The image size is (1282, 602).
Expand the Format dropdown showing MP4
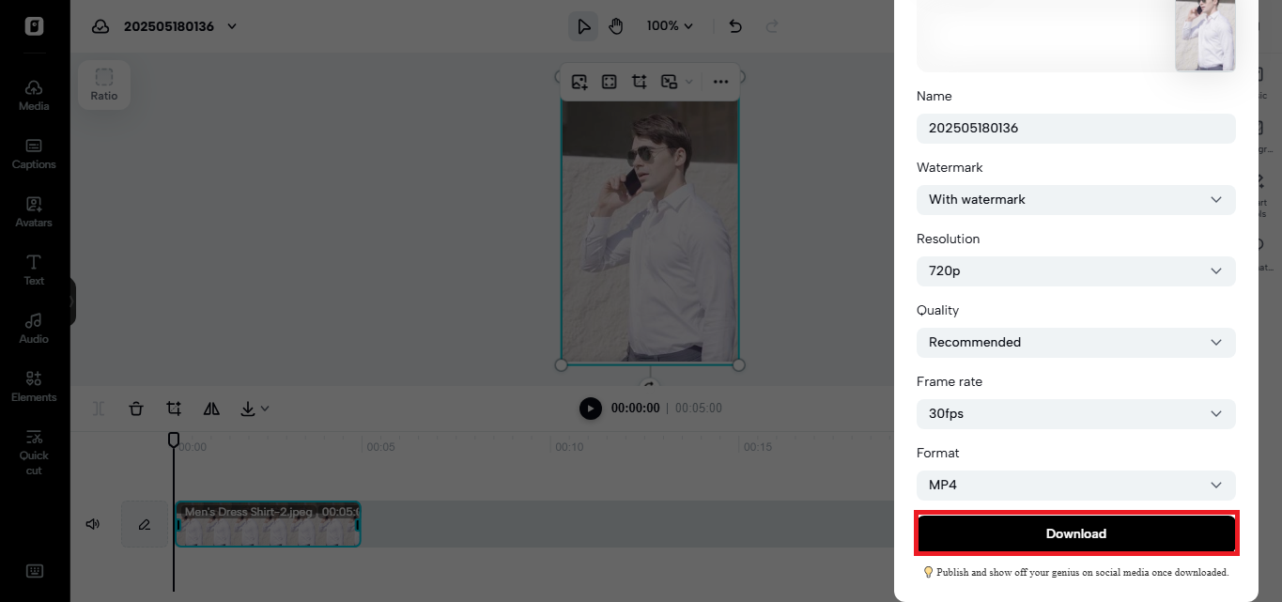1075,485
